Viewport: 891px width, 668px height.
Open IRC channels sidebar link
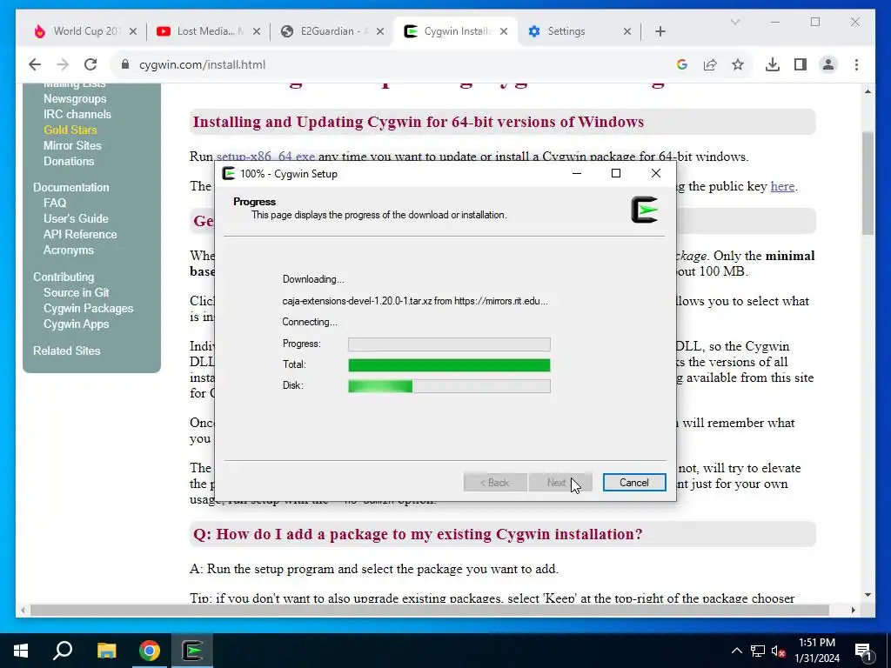[x=77, y=114]
